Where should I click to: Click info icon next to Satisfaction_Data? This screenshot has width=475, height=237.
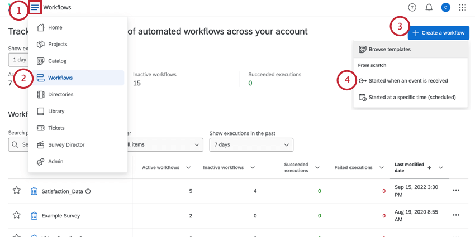point(88,191)
